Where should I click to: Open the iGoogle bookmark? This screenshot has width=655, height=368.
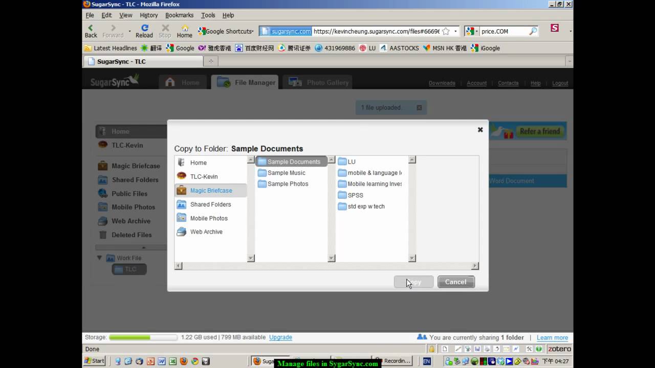486,48
